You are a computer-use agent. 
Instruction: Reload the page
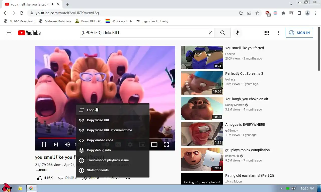tap(22, 13)
